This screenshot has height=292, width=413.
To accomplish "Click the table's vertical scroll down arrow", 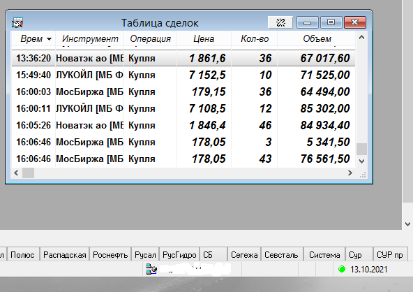I will pyautogui.click(x=361, y=161).
